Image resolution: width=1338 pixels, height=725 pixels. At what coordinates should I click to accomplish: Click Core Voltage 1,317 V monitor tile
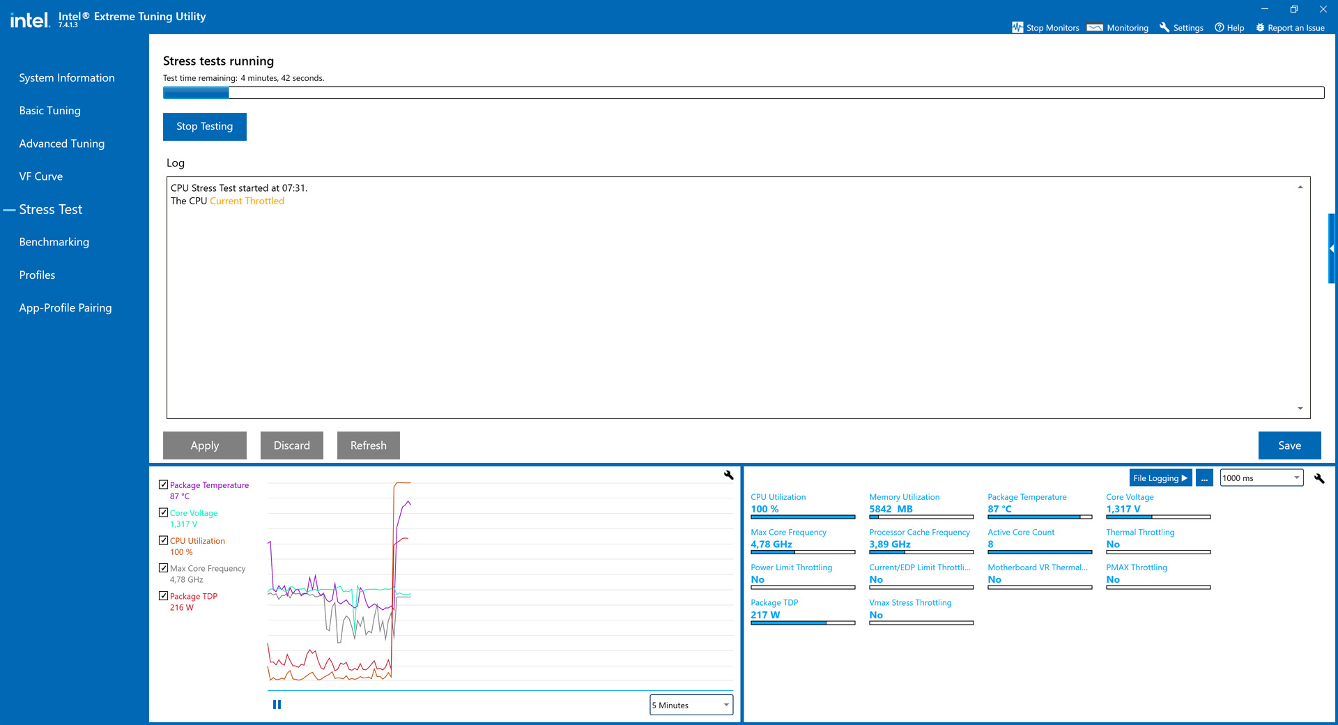click(1158, 507)
